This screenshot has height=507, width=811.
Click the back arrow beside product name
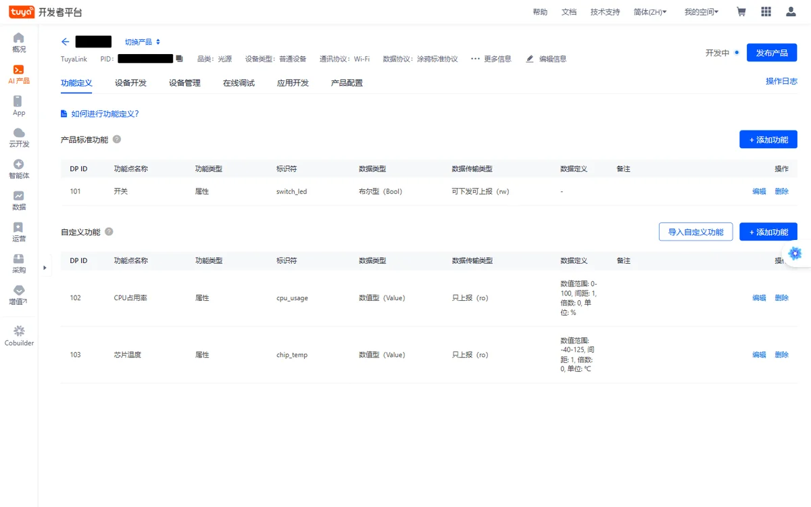coord(66,42)
